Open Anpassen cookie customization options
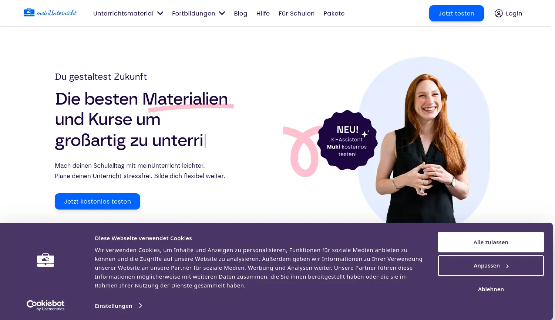The height and width of the screenshot is (320, 555). [x=491, y=266]
